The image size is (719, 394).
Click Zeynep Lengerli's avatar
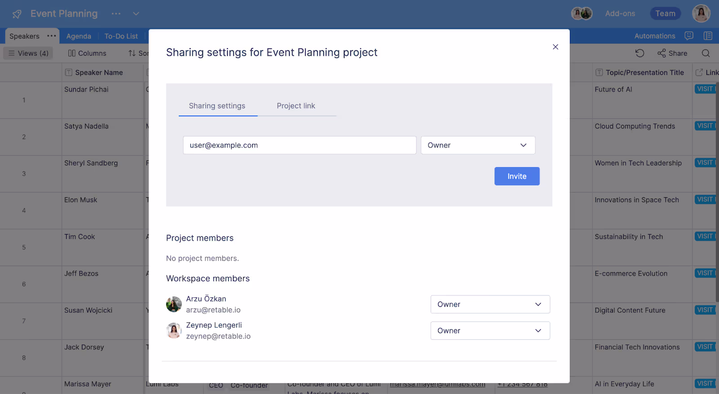(x=173, y=331)
